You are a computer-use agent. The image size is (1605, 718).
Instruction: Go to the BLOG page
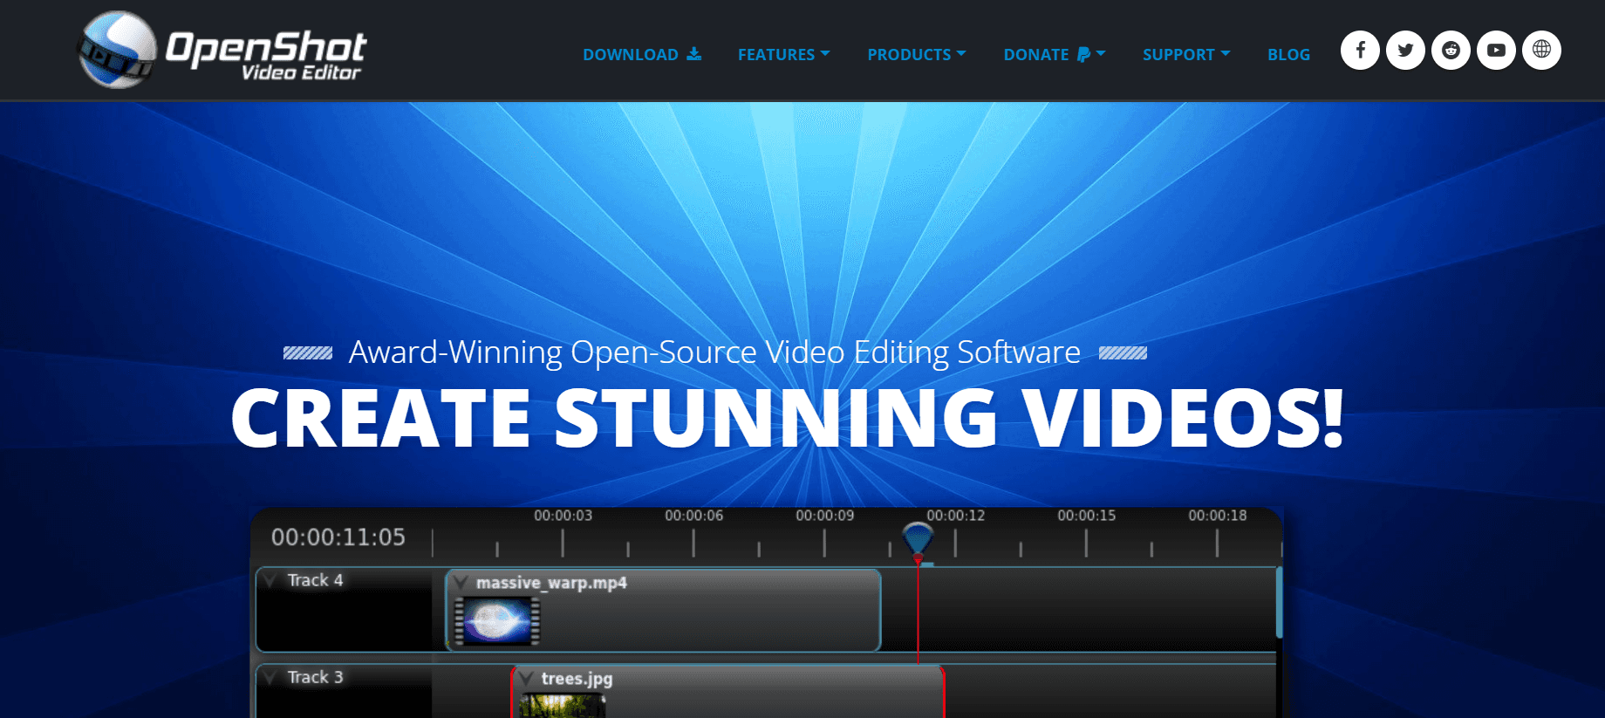click(x=1288, y=54)
